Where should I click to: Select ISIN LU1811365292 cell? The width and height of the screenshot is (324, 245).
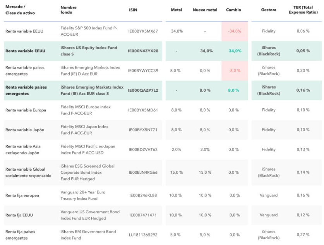(143, 235)
